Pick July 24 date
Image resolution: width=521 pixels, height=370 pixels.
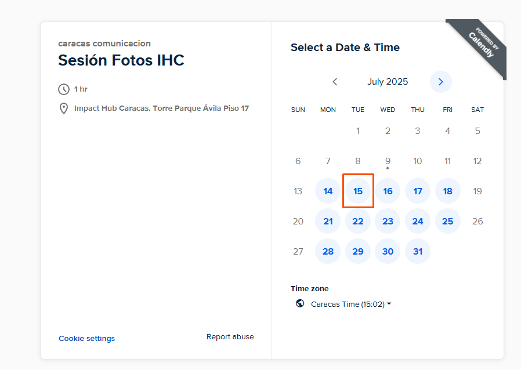[418, 221]
